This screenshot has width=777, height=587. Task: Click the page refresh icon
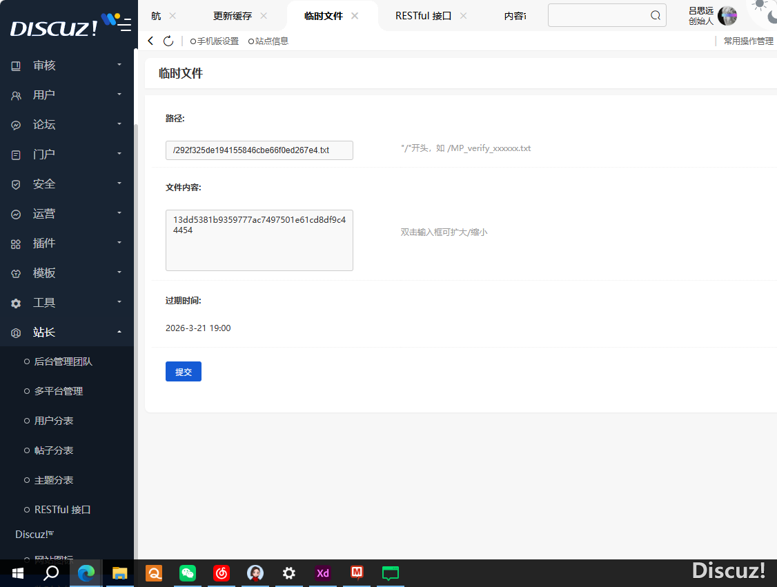click(168, 41)
